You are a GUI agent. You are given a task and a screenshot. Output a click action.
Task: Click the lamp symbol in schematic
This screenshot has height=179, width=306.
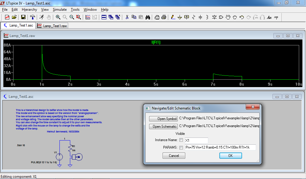(77, 157)
